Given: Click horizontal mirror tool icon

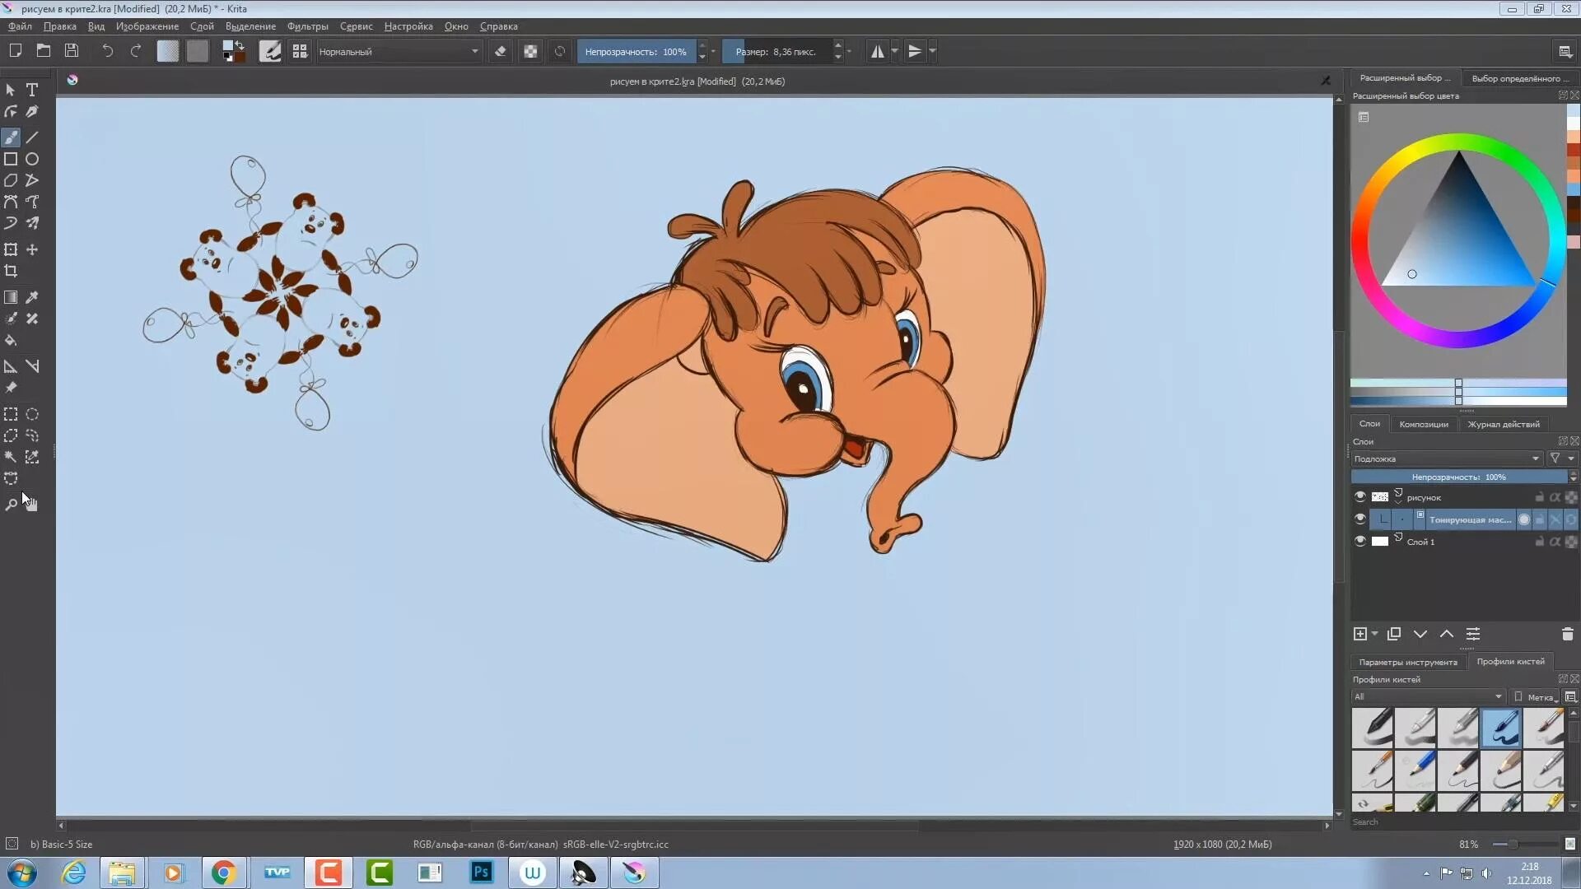Looking at the screenshot, I should pos(878,51).
